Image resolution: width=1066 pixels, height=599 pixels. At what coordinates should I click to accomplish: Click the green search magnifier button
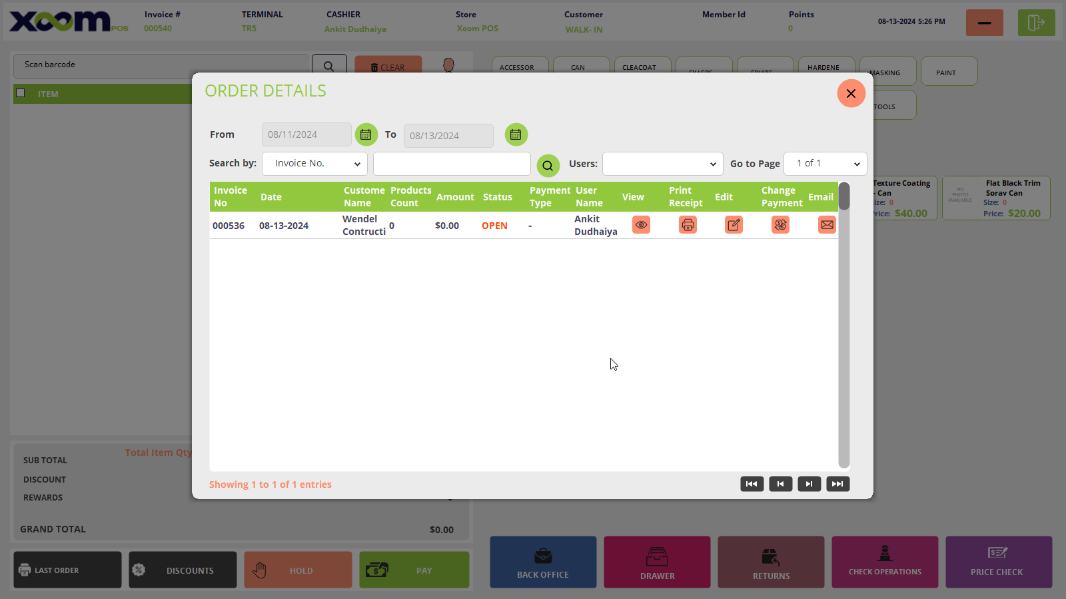point(548,165)
